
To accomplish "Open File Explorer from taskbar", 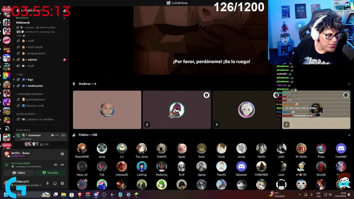I will click(64, 195).
